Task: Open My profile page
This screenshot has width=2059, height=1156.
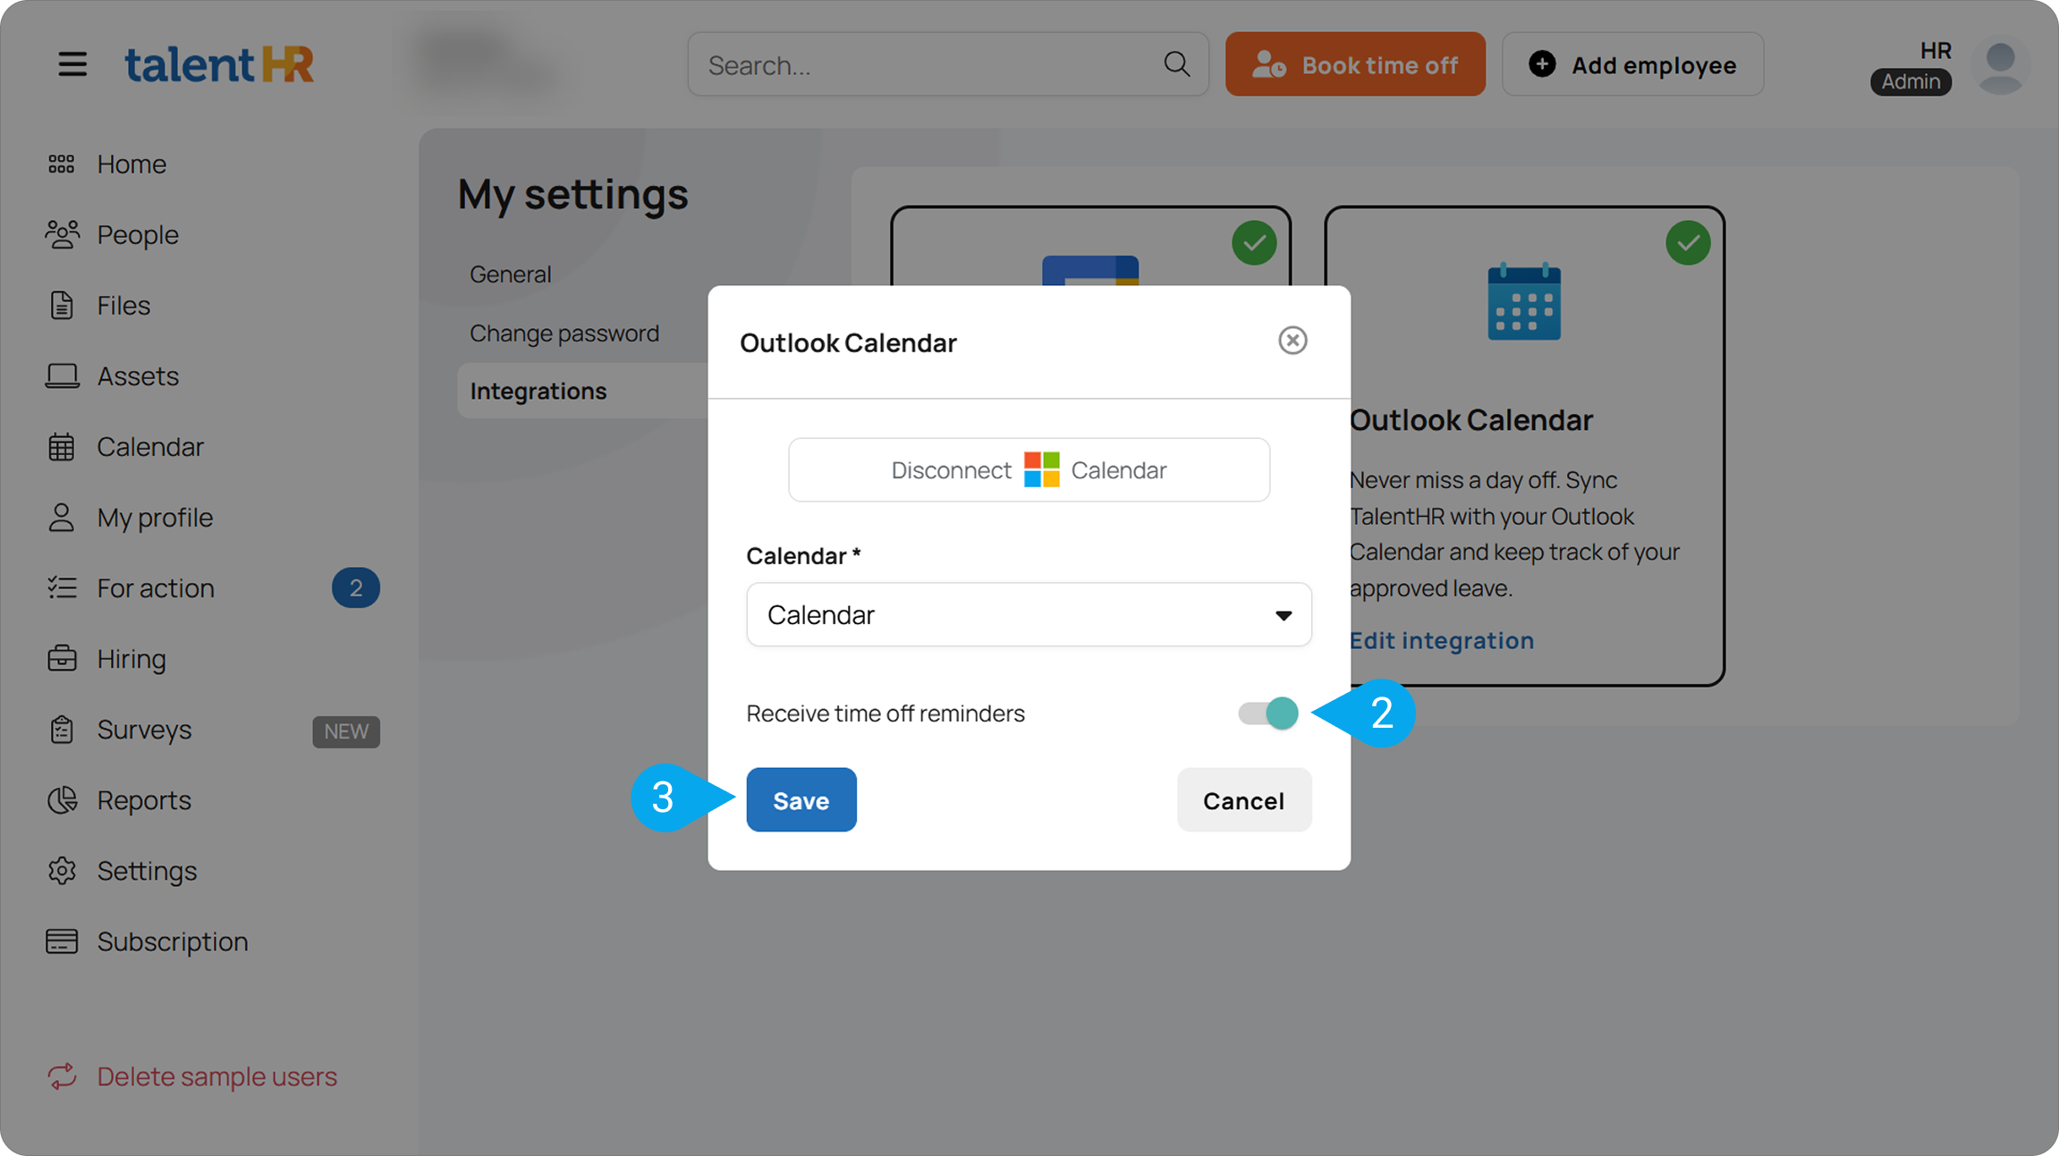Action: coord(155,517)
